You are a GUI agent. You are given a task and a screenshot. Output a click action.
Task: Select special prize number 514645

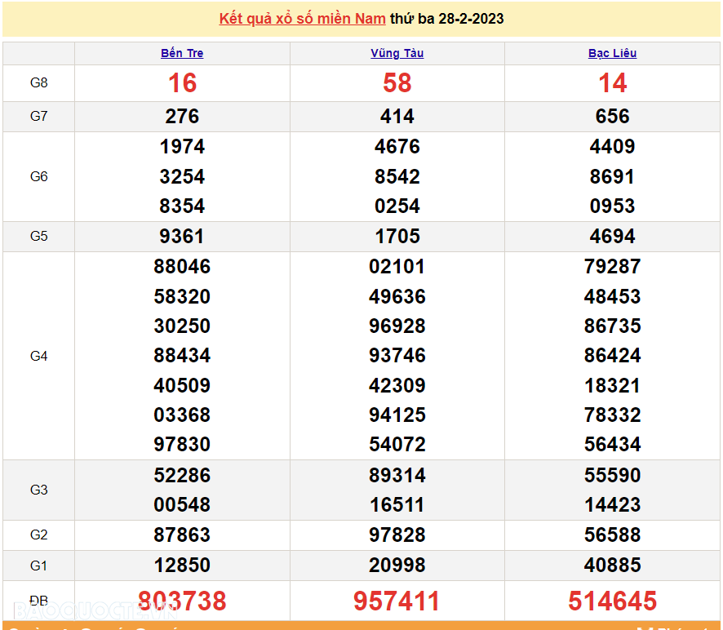click(612, 601)
